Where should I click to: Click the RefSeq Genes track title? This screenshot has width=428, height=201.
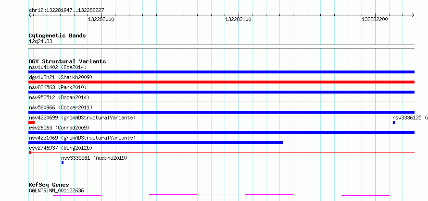tap(49, 185)
